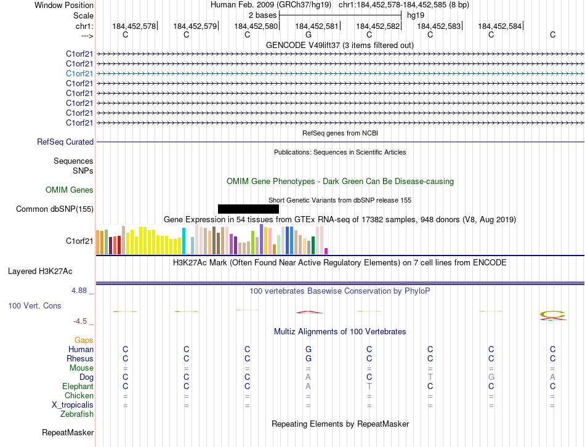Click the RepeatMasker track label
This screenshot has height=447, width=585.
68,432
